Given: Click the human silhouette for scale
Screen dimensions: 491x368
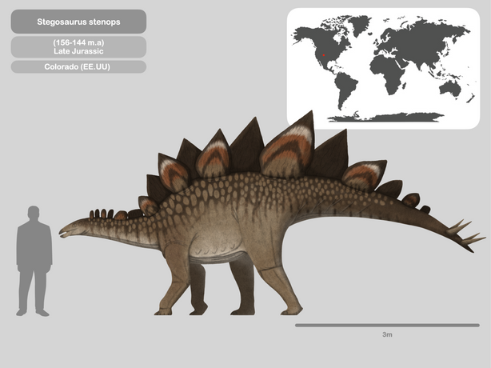Looking at the screenshot, I should click(x=34, y=261).
